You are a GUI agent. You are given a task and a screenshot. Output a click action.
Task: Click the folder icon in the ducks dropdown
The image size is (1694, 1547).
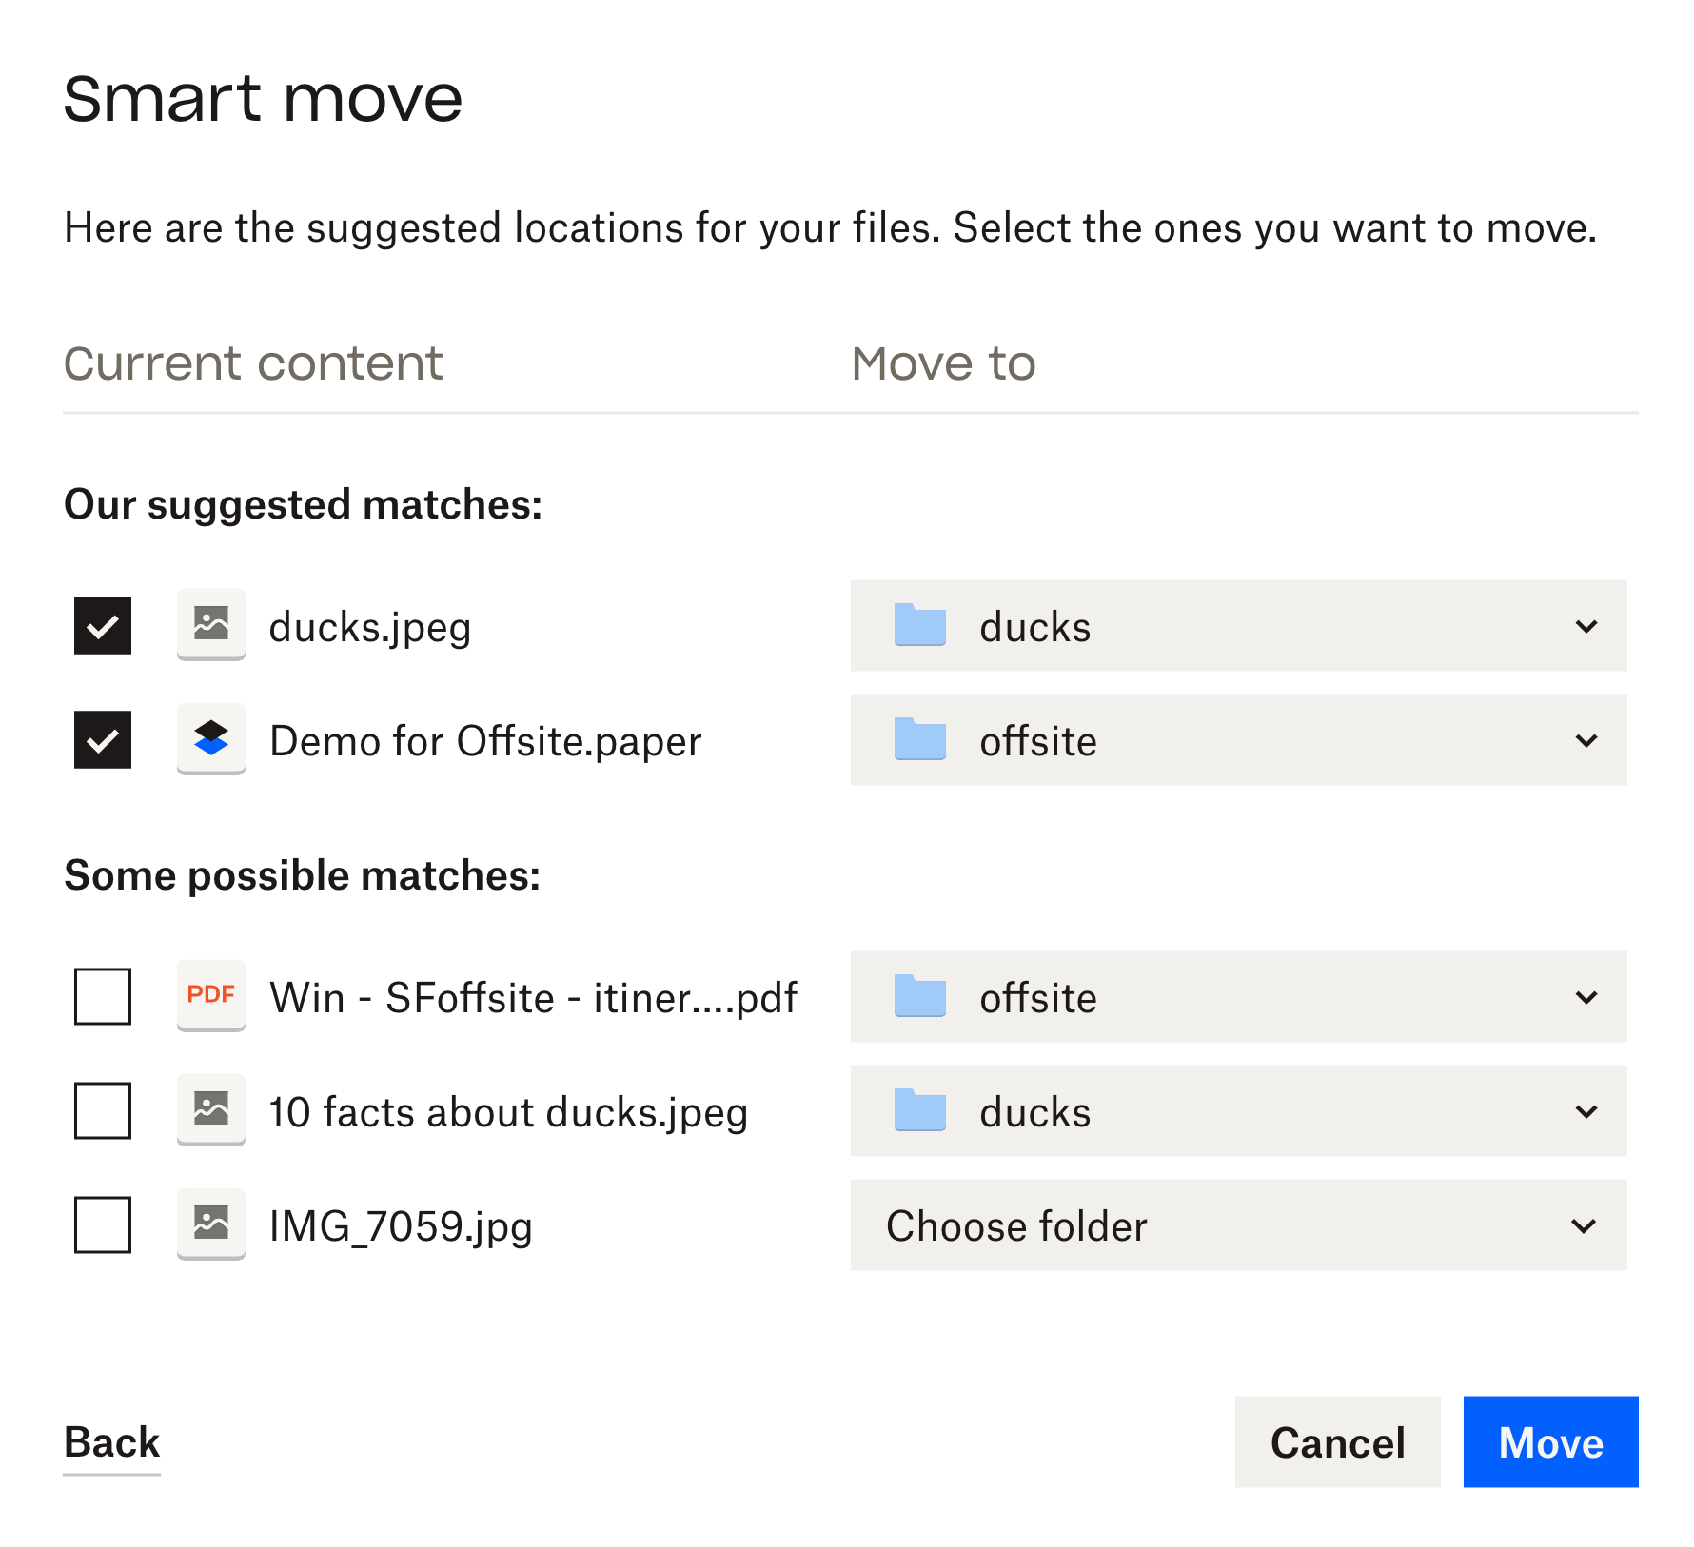point(917,626)
